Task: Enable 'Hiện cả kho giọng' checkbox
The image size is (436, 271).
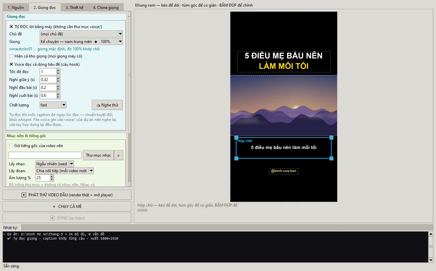Action: click(11, 56)
